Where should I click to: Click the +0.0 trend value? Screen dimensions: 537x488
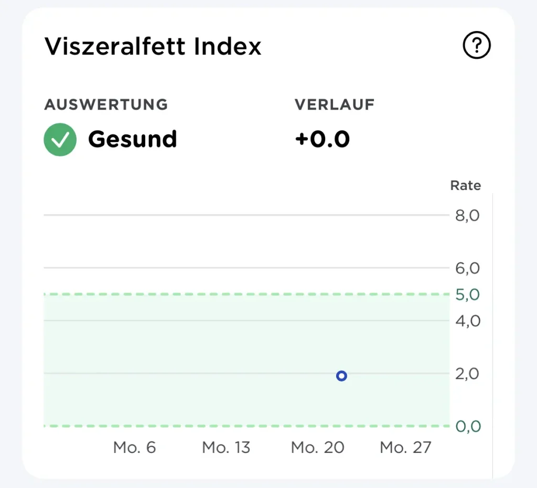(323, 139)
